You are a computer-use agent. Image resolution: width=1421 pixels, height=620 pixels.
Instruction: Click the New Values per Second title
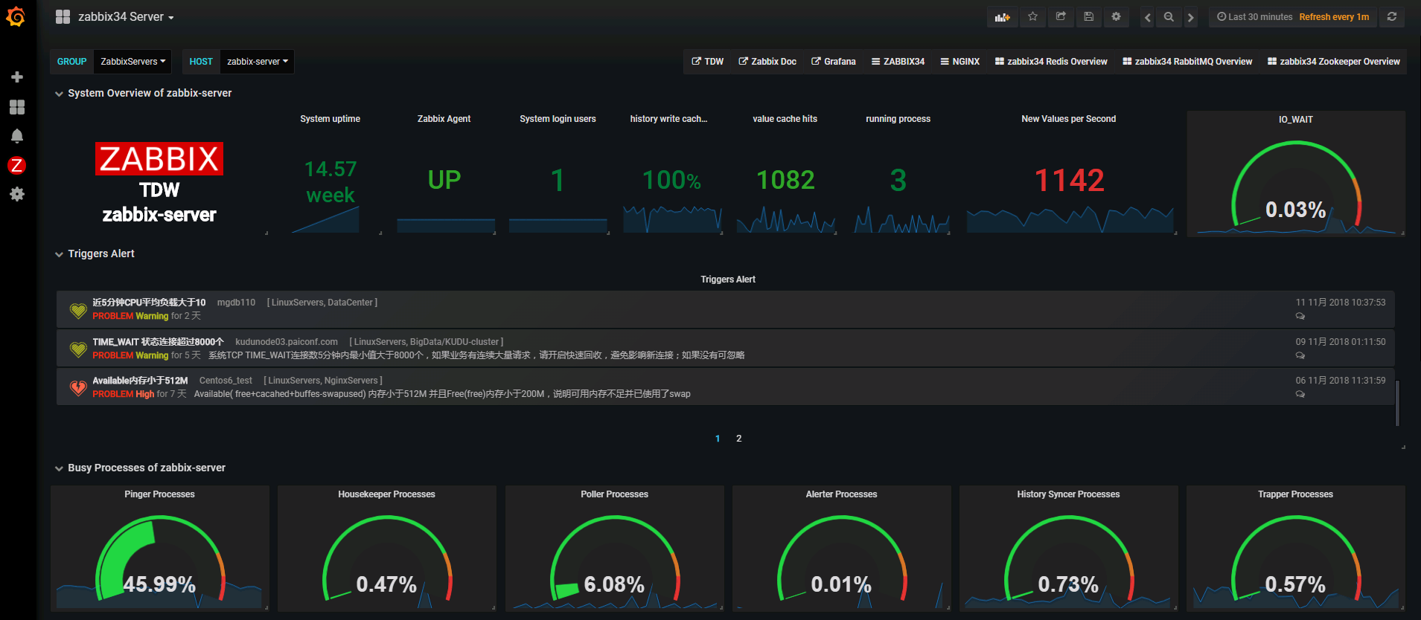(1069, 119)
